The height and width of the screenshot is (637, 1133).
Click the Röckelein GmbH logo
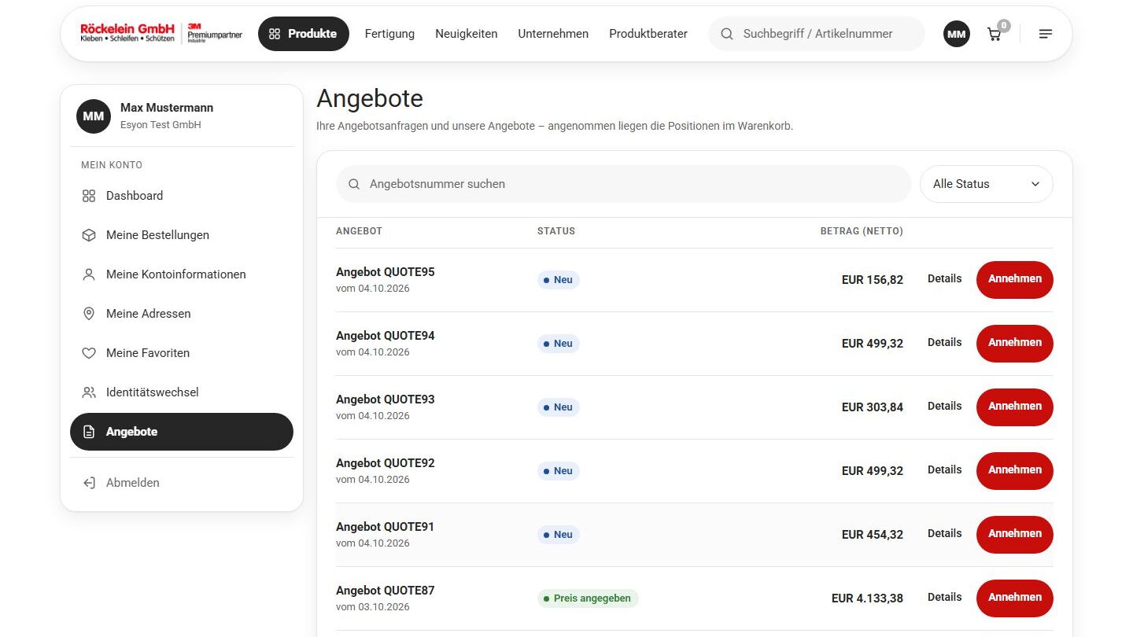pos(161,33)
